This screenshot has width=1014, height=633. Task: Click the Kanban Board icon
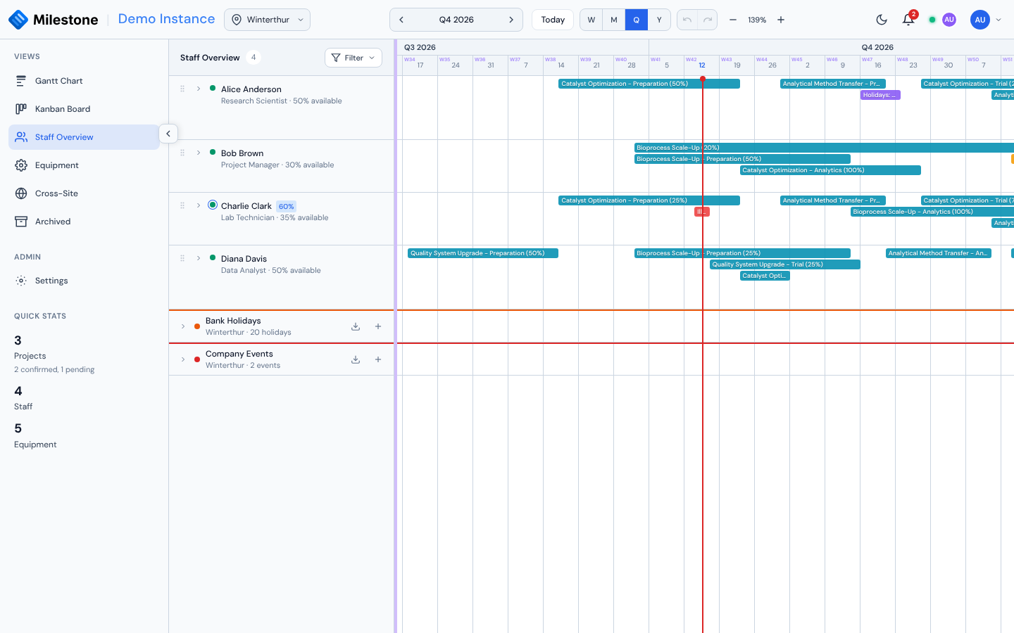coord(21,109)
